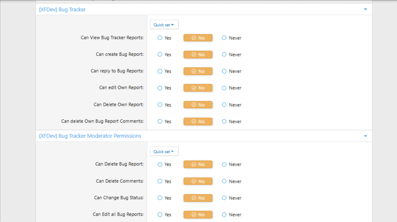This screenshot has height=222, width=397.
Task: Collapse the [XFDev] Bug Tracker section arrow
Action: coord(365,10)
